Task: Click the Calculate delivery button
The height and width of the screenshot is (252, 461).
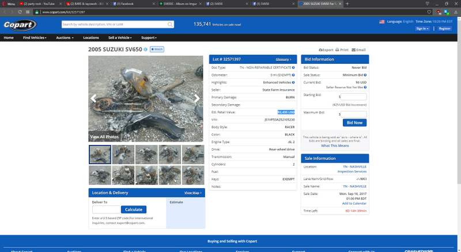Action: tap(134, 209)
